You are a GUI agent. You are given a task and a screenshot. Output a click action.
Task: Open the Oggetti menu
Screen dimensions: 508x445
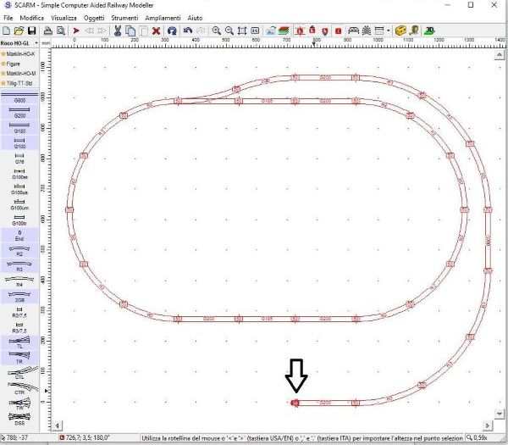(94, 17)
